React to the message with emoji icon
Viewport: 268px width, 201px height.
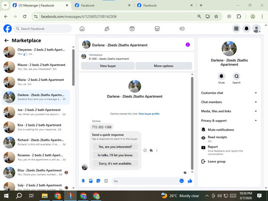[x=145, y=151]
